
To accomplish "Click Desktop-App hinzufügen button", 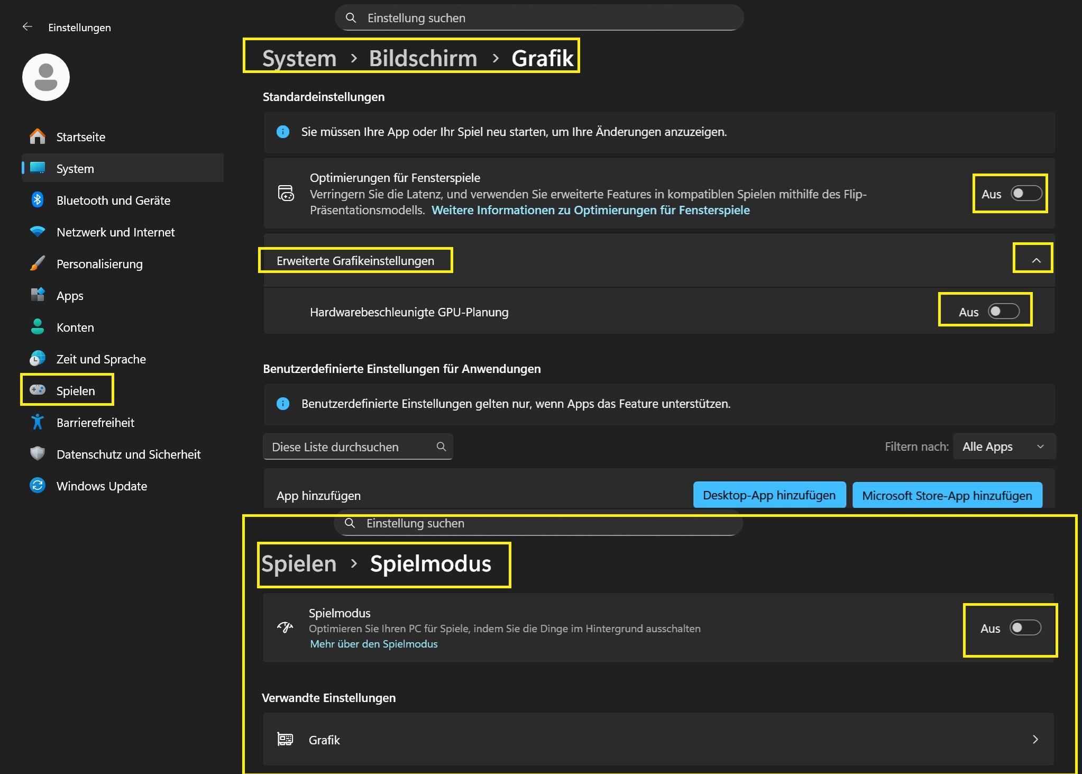I will [769, 495].
